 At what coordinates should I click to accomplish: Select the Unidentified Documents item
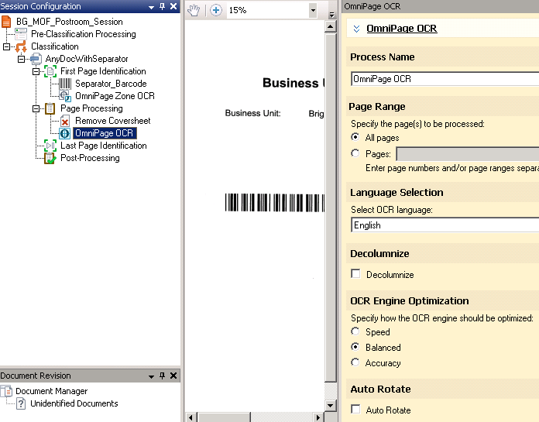74,403
